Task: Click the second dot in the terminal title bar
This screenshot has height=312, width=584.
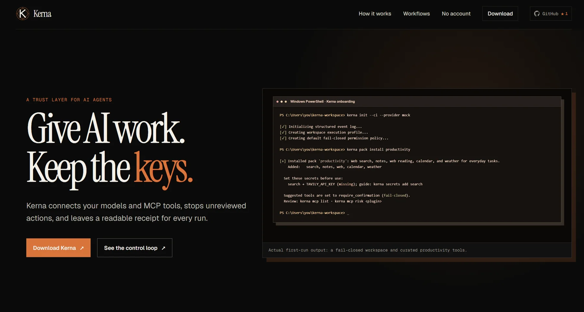Action: click(282, 102)
